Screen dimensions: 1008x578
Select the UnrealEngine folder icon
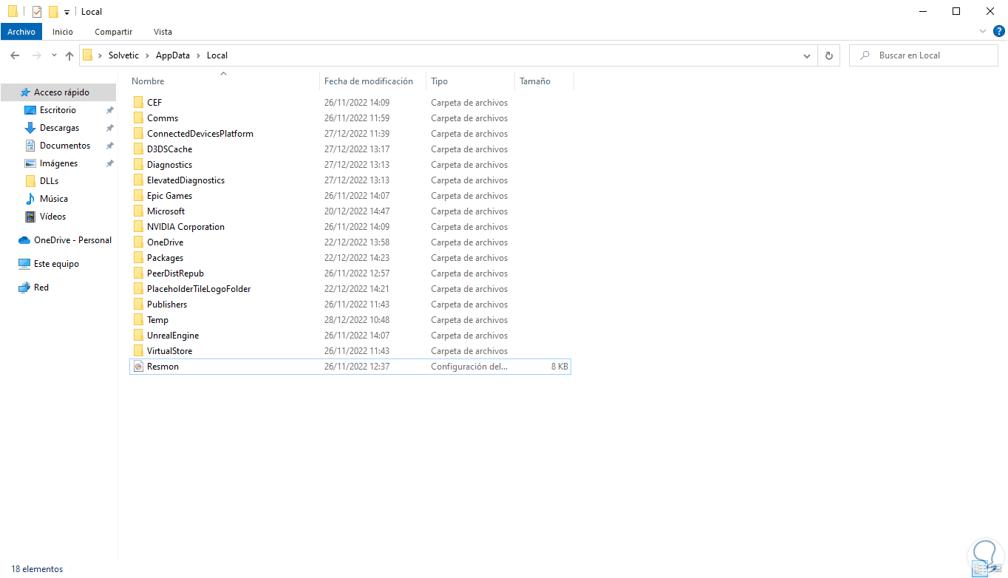click(x=138, y=335)
